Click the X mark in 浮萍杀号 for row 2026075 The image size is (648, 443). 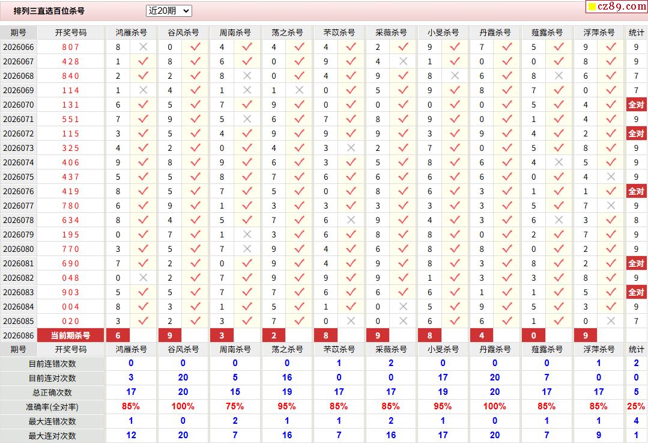tap(611, 177)
